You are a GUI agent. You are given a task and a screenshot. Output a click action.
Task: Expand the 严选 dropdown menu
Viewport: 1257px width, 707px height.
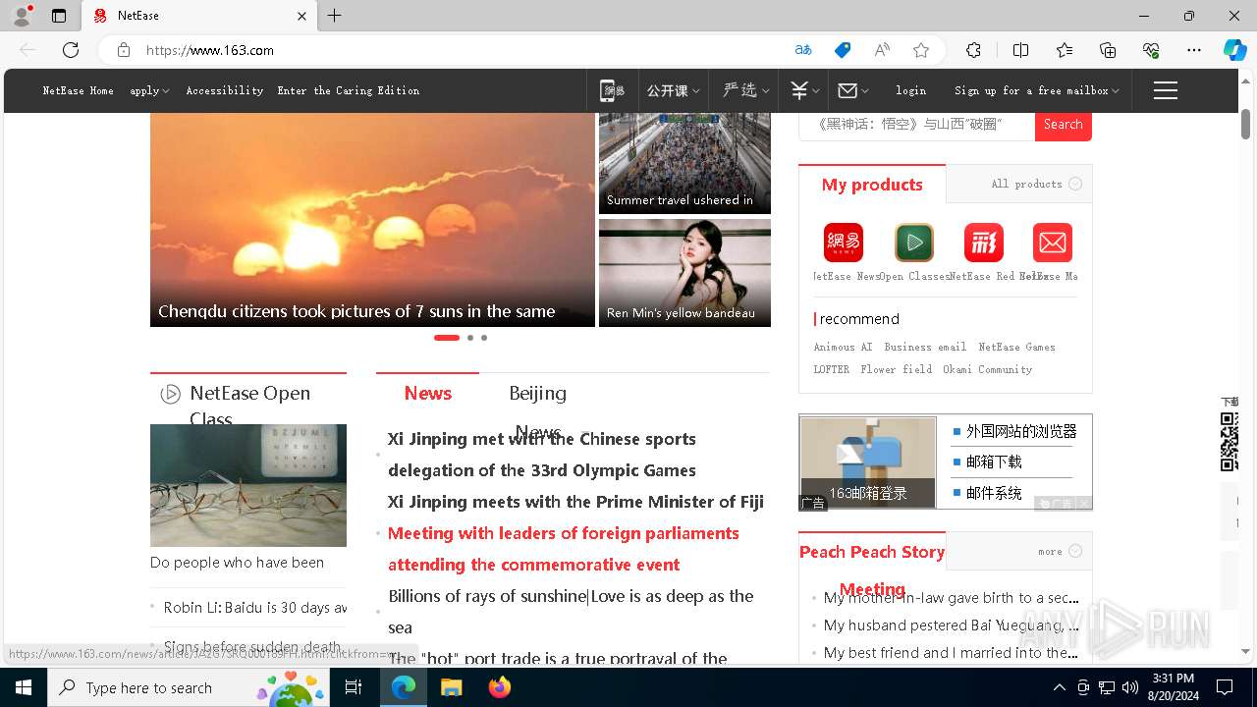pyautogui.click(x=746, y=90)
